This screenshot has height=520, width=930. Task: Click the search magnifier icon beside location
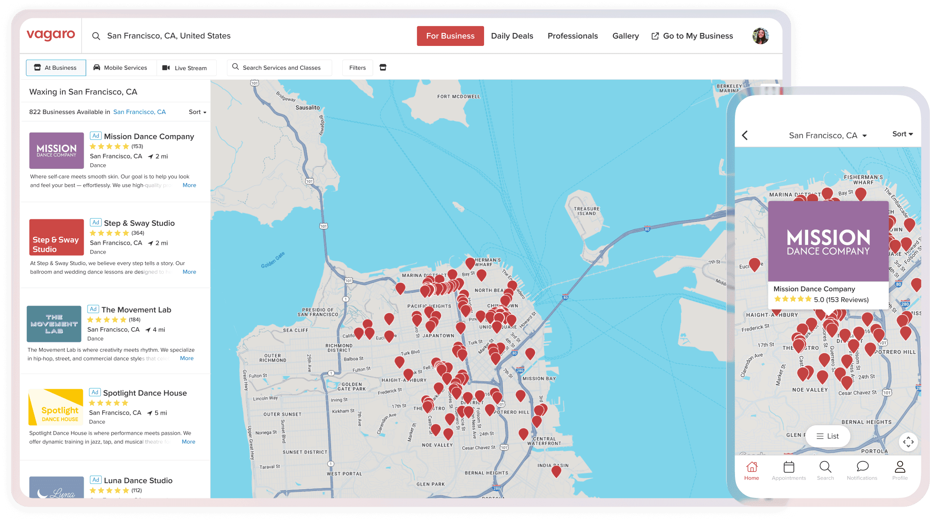coord(96,36)
